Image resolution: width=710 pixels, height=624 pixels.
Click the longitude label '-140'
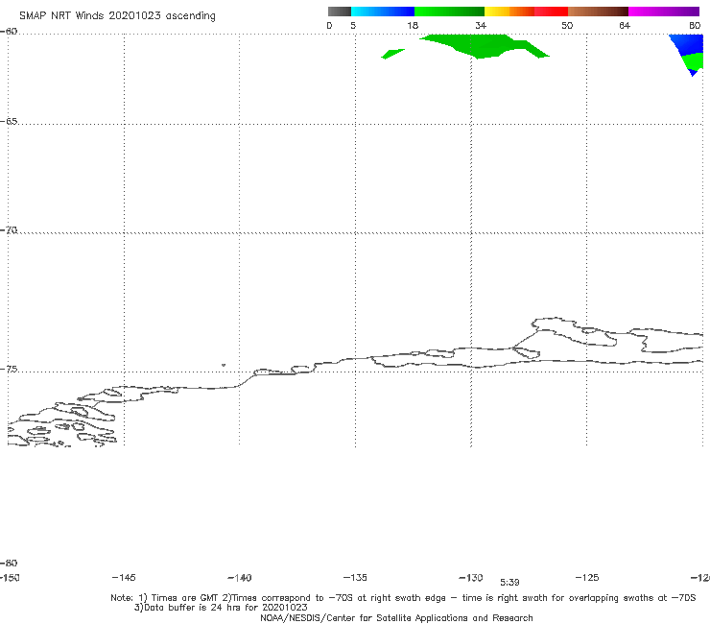pyautogui.click(x=240, y=578)
